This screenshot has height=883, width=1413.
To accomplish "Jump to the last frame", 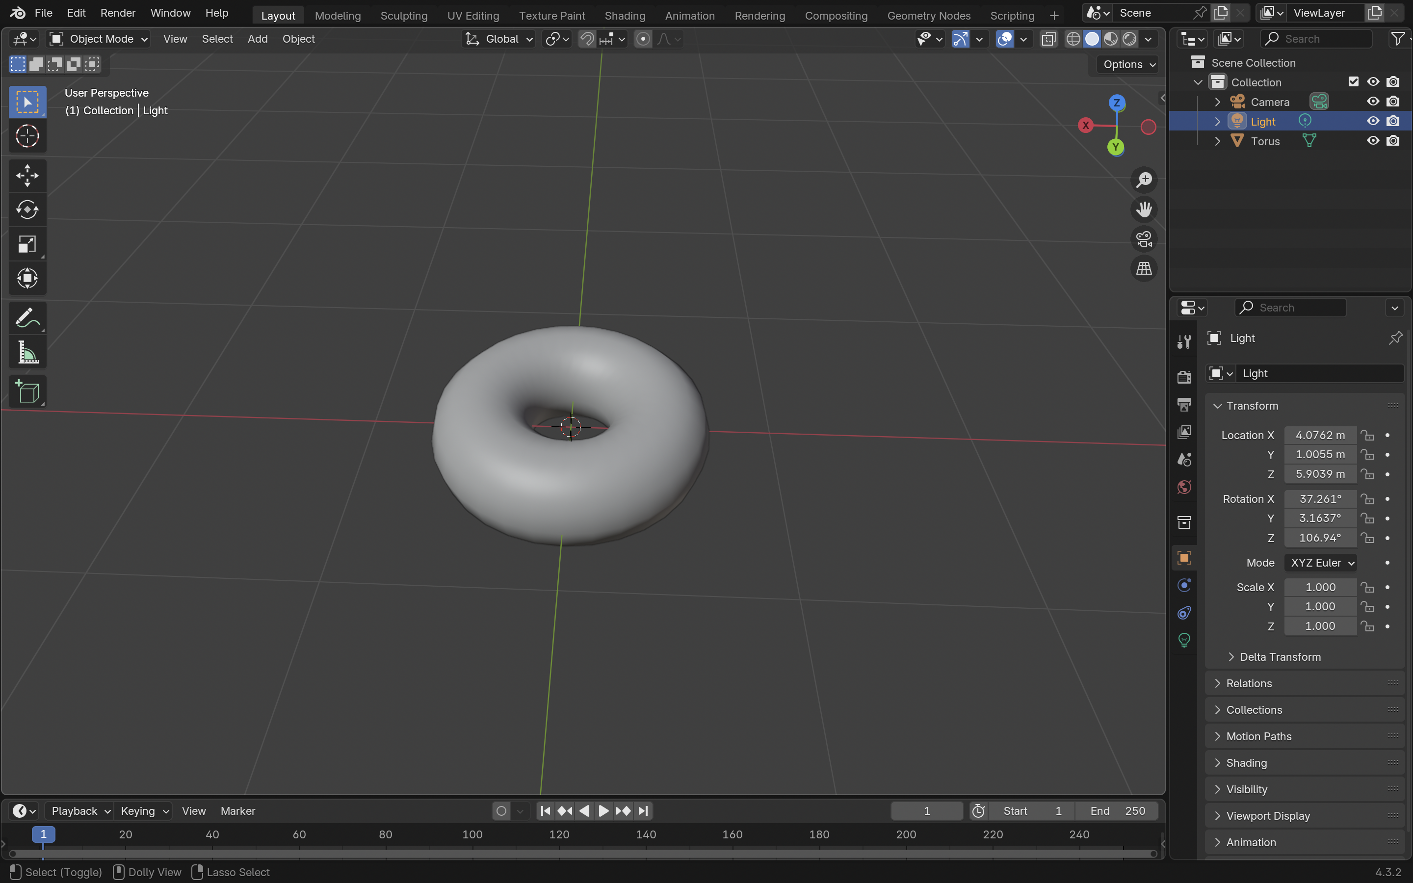I will coord(643,811).
